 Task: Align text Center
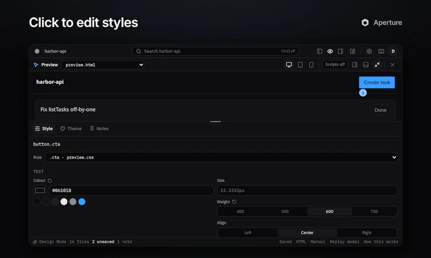click(x=307, y=232)
